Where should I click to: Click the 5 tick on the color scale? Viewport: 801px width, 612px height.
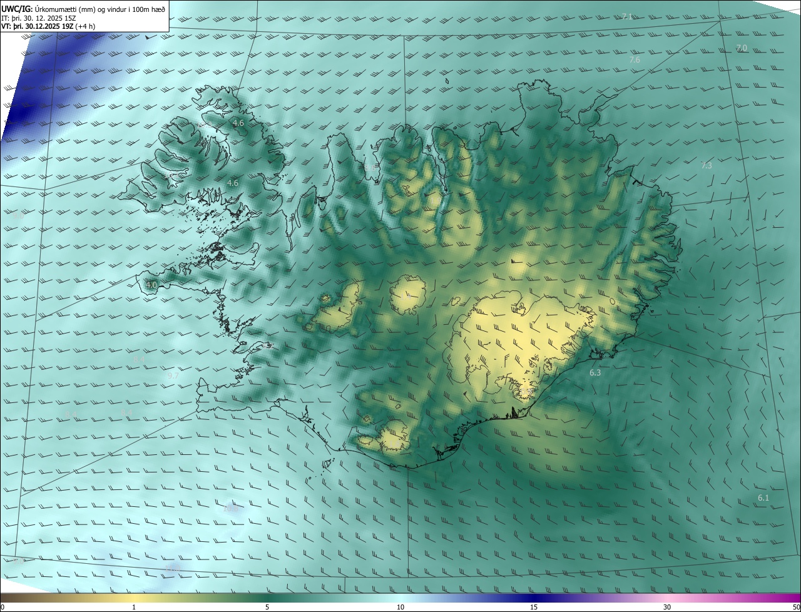tap(267, 608)
